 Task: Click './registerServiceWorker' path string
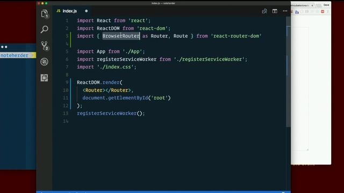coord(210,60)
